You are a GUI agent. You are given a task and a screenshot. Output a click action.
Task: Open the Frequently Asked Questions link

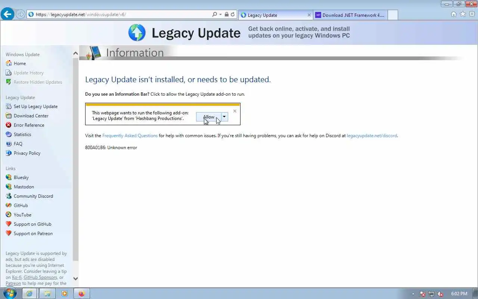point(130,136)
